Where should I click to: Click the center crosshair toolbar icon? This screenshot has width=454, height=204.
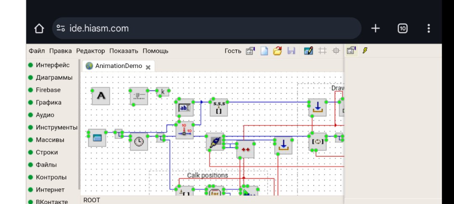pyautogui.click(x=336, y=51)
